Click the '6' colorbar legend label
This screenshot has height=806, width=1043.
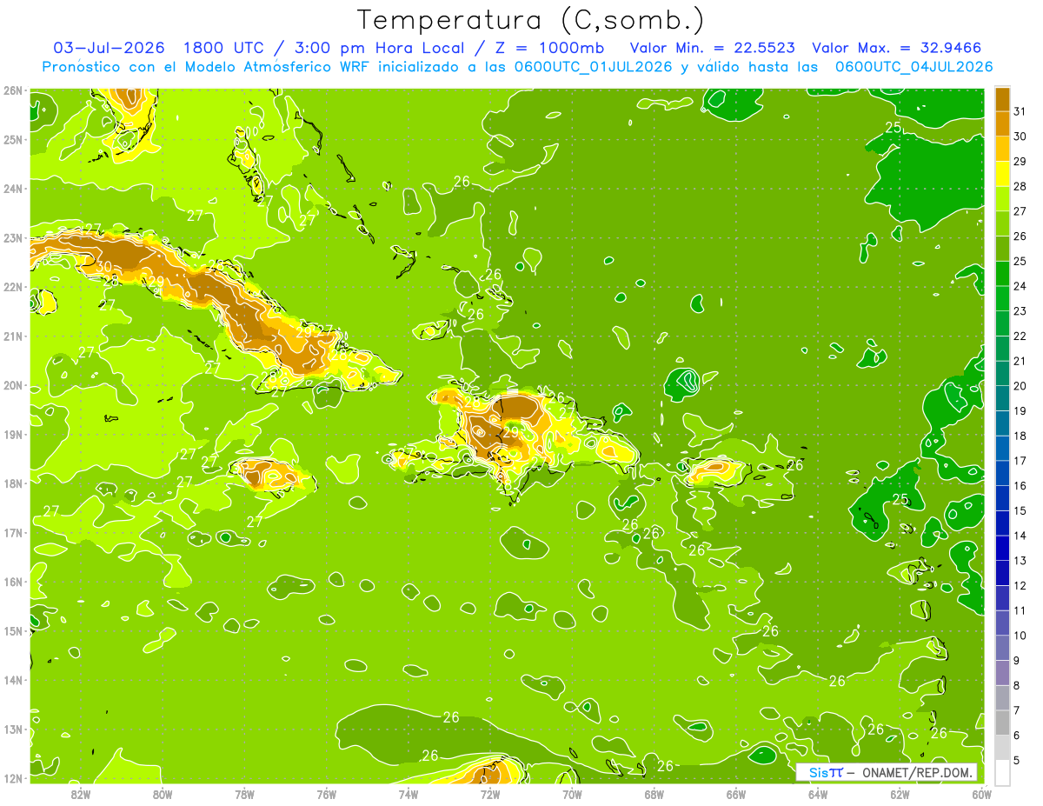coord(1016,736)
